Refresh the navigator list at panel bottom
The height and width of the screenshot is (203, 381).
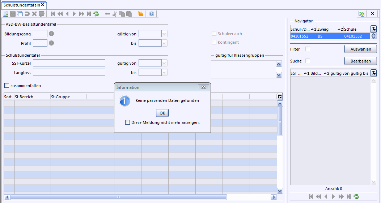point(356,196)
